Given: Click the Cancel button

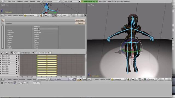Looking at the screenshot, I should [80, 23].
